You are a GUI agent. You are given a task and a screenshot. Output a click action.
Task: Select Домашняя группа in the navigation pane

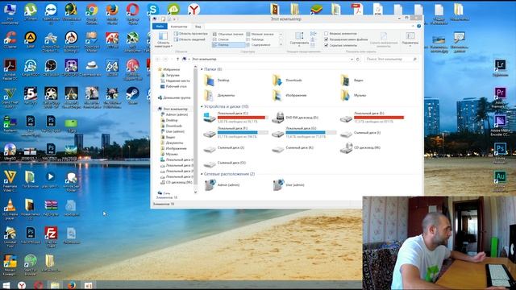pyautogui.click(x=174, y=97)
